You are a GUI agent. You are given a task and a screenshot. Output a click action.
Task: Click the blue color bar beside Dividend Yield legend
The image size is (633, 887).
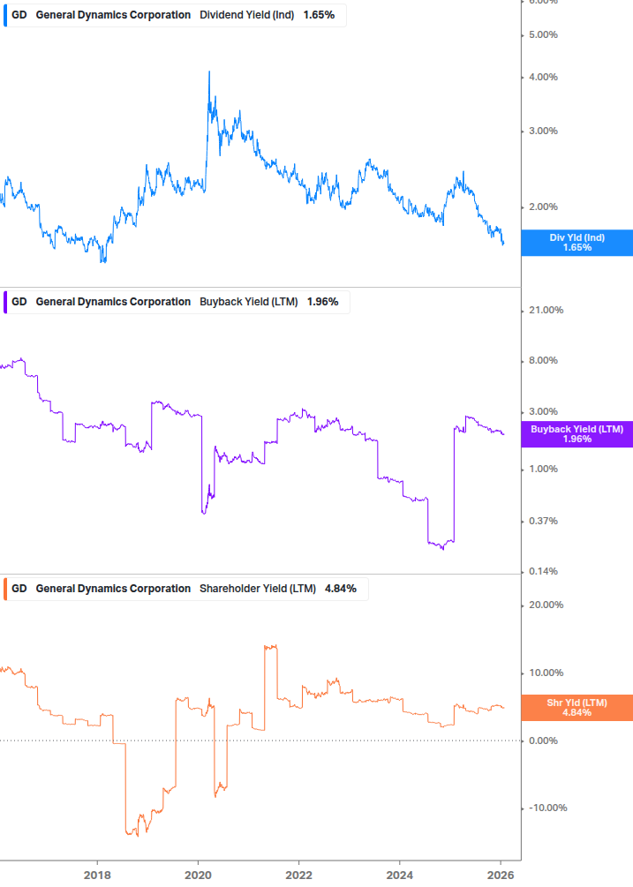5,15
